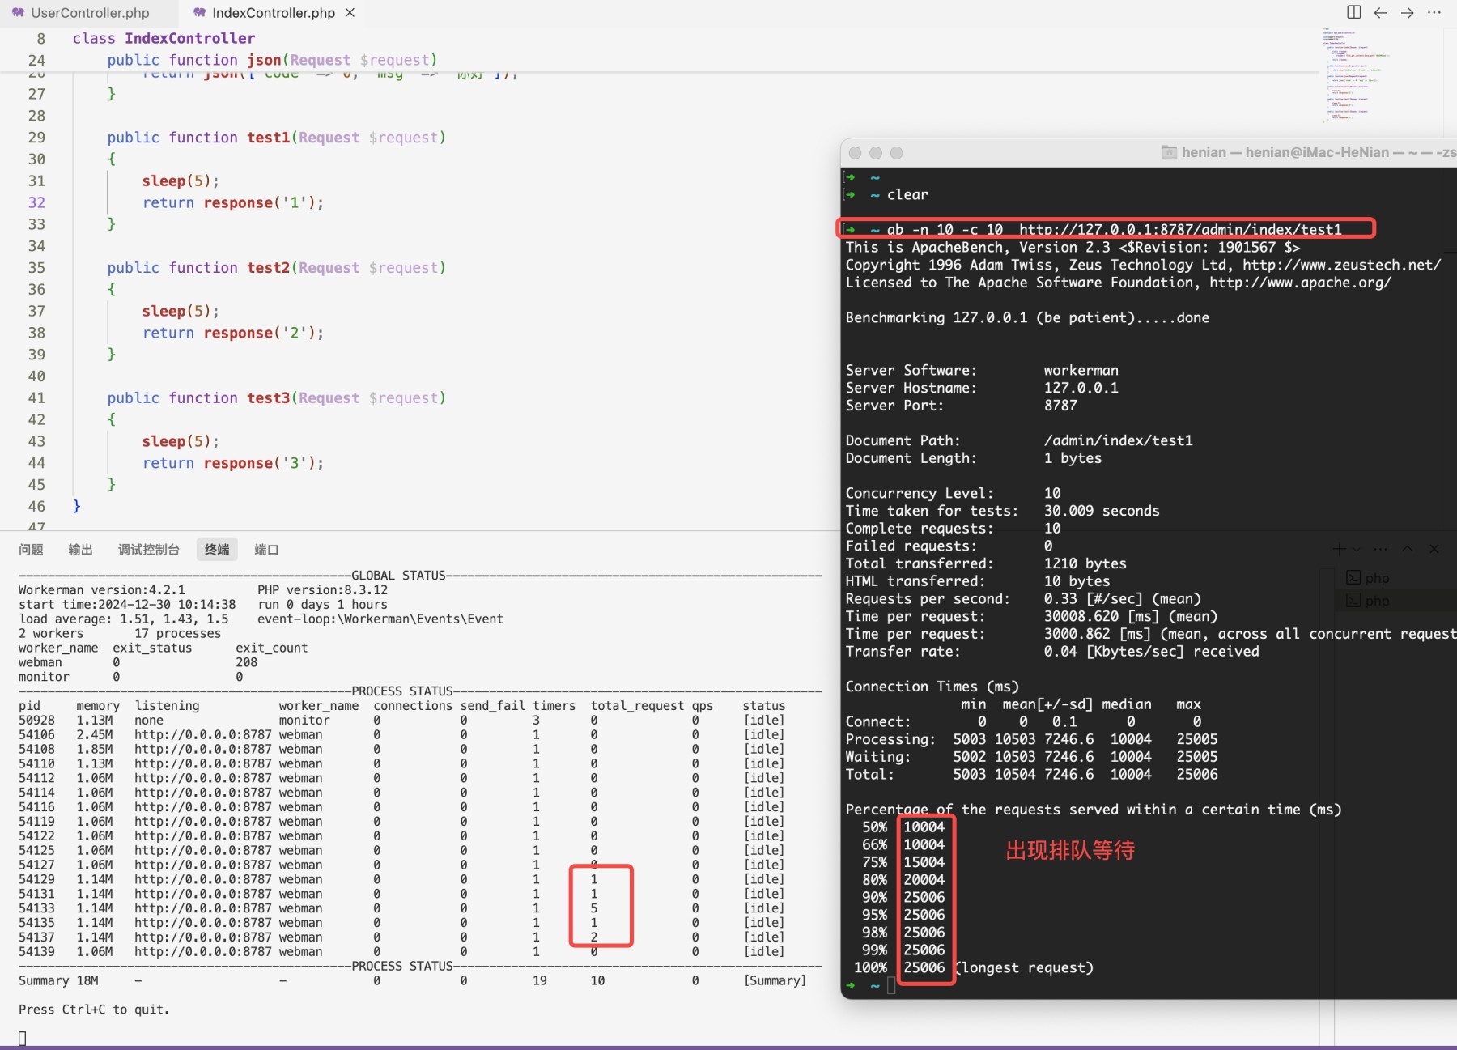
Task: Click the Processing row in connection times
Action: click(1031, 739)
